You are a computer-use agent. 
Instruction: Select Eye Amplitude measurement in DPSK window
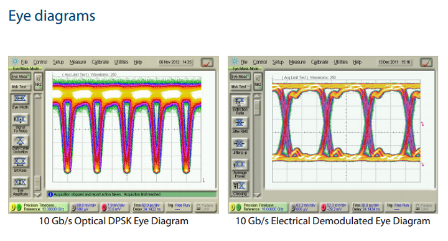point(20,182)
